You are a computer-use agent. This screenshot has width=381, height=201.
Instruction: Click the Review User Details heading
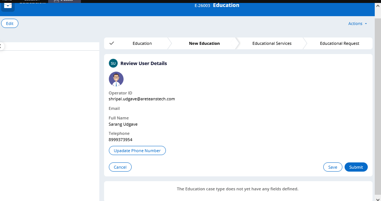tap(143, 63)
